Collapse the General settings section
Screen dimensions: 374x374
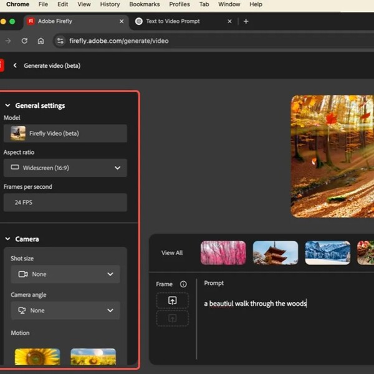click(x=7, y=105)
